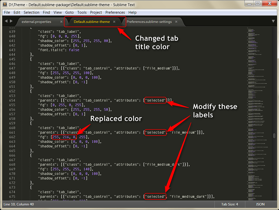279x210 pixels.
Task: Click the vertical scrollbar thumb
Action: tap(275, 136)
